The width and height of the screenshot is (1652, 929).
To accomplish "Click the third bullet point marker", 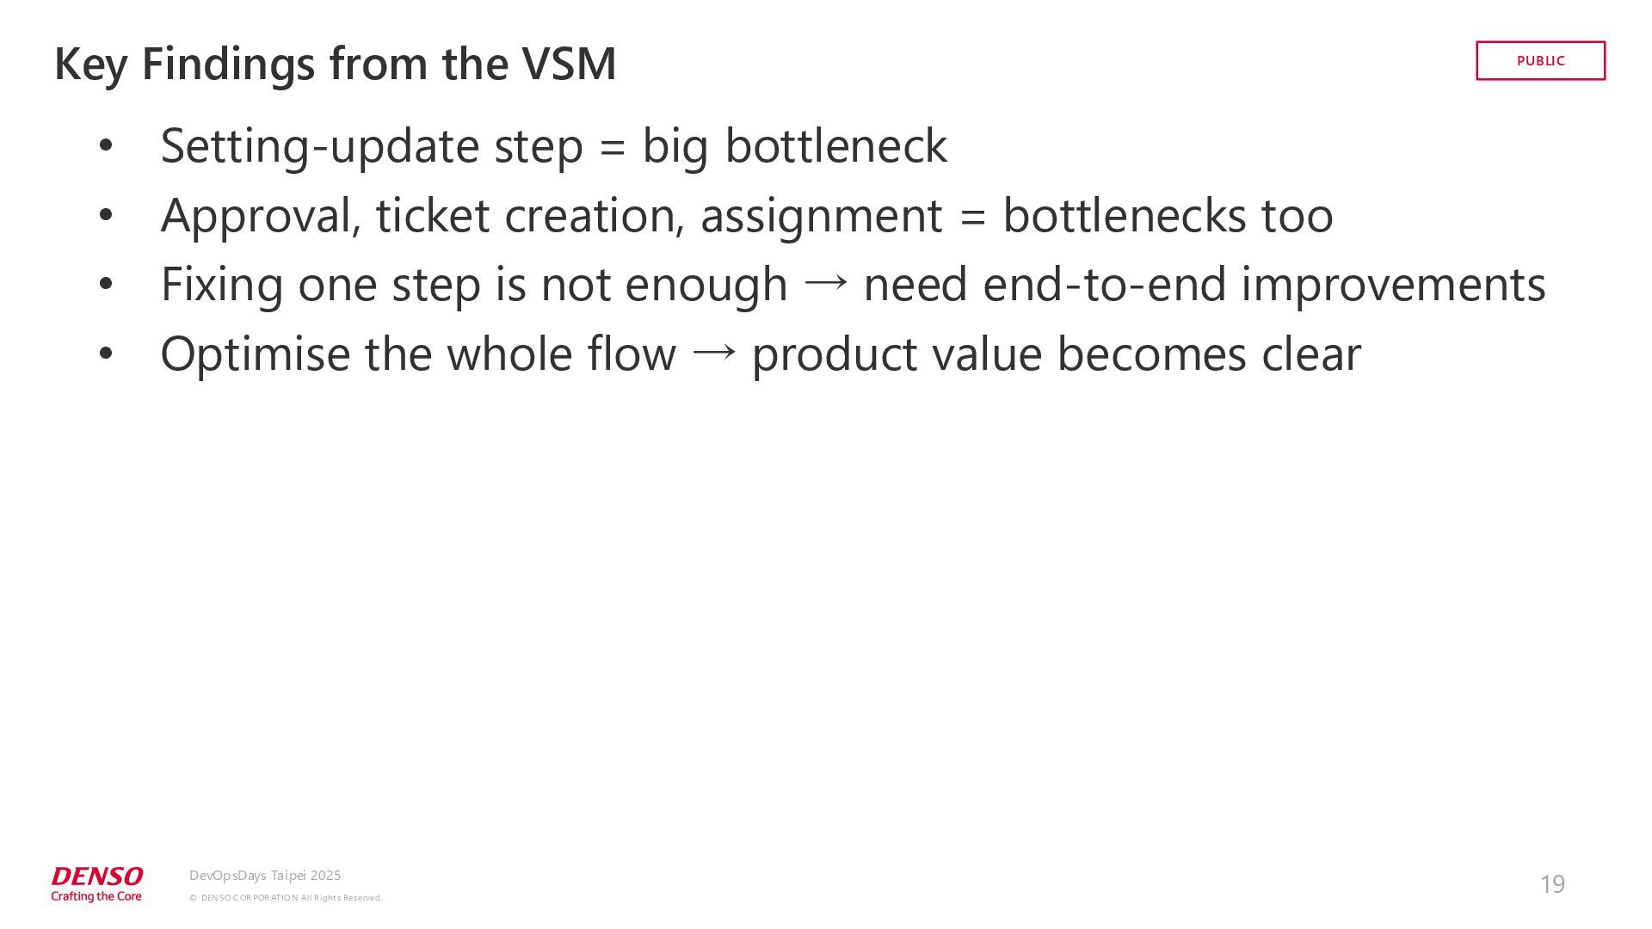I will tap(106, 285).
